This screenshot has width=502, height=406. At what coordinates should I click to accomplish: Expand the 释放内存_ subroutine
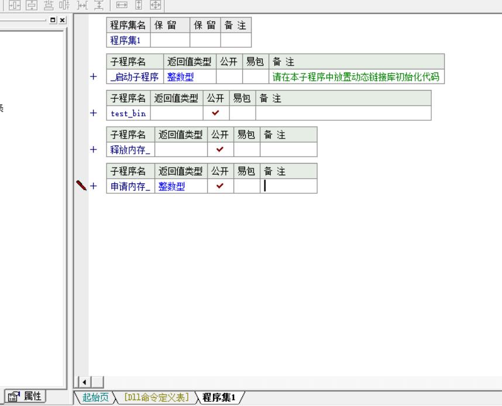coord(94,150)
